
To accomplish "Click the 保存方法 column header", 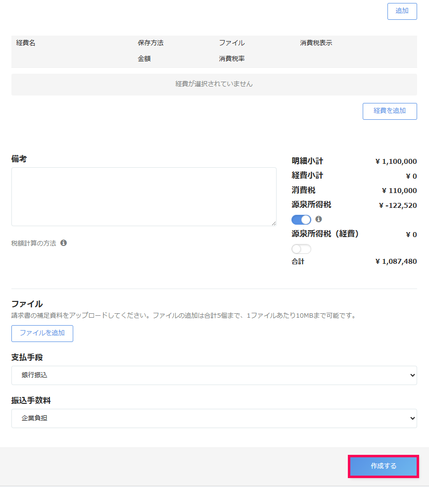I will (150, 43).
